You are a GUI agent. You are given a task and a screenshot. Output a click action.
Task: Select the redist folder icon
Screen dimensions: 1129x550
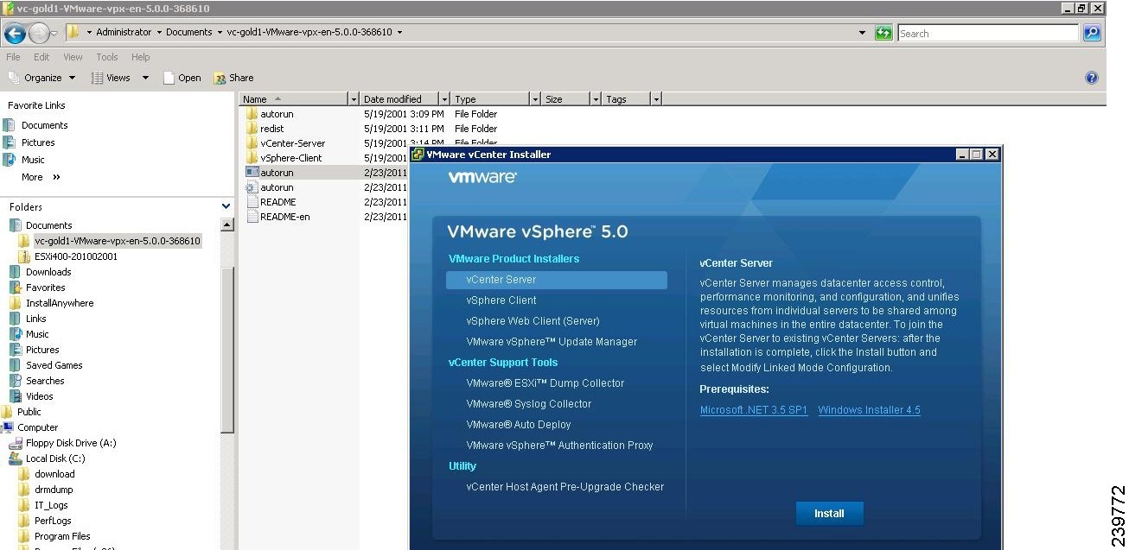tap(252, 129)
